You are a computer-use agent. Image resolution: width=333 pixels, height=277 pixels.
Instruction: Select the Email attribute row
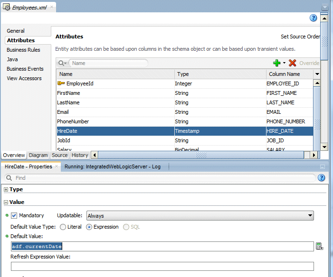pyautogui.click(x=185, y=112)
